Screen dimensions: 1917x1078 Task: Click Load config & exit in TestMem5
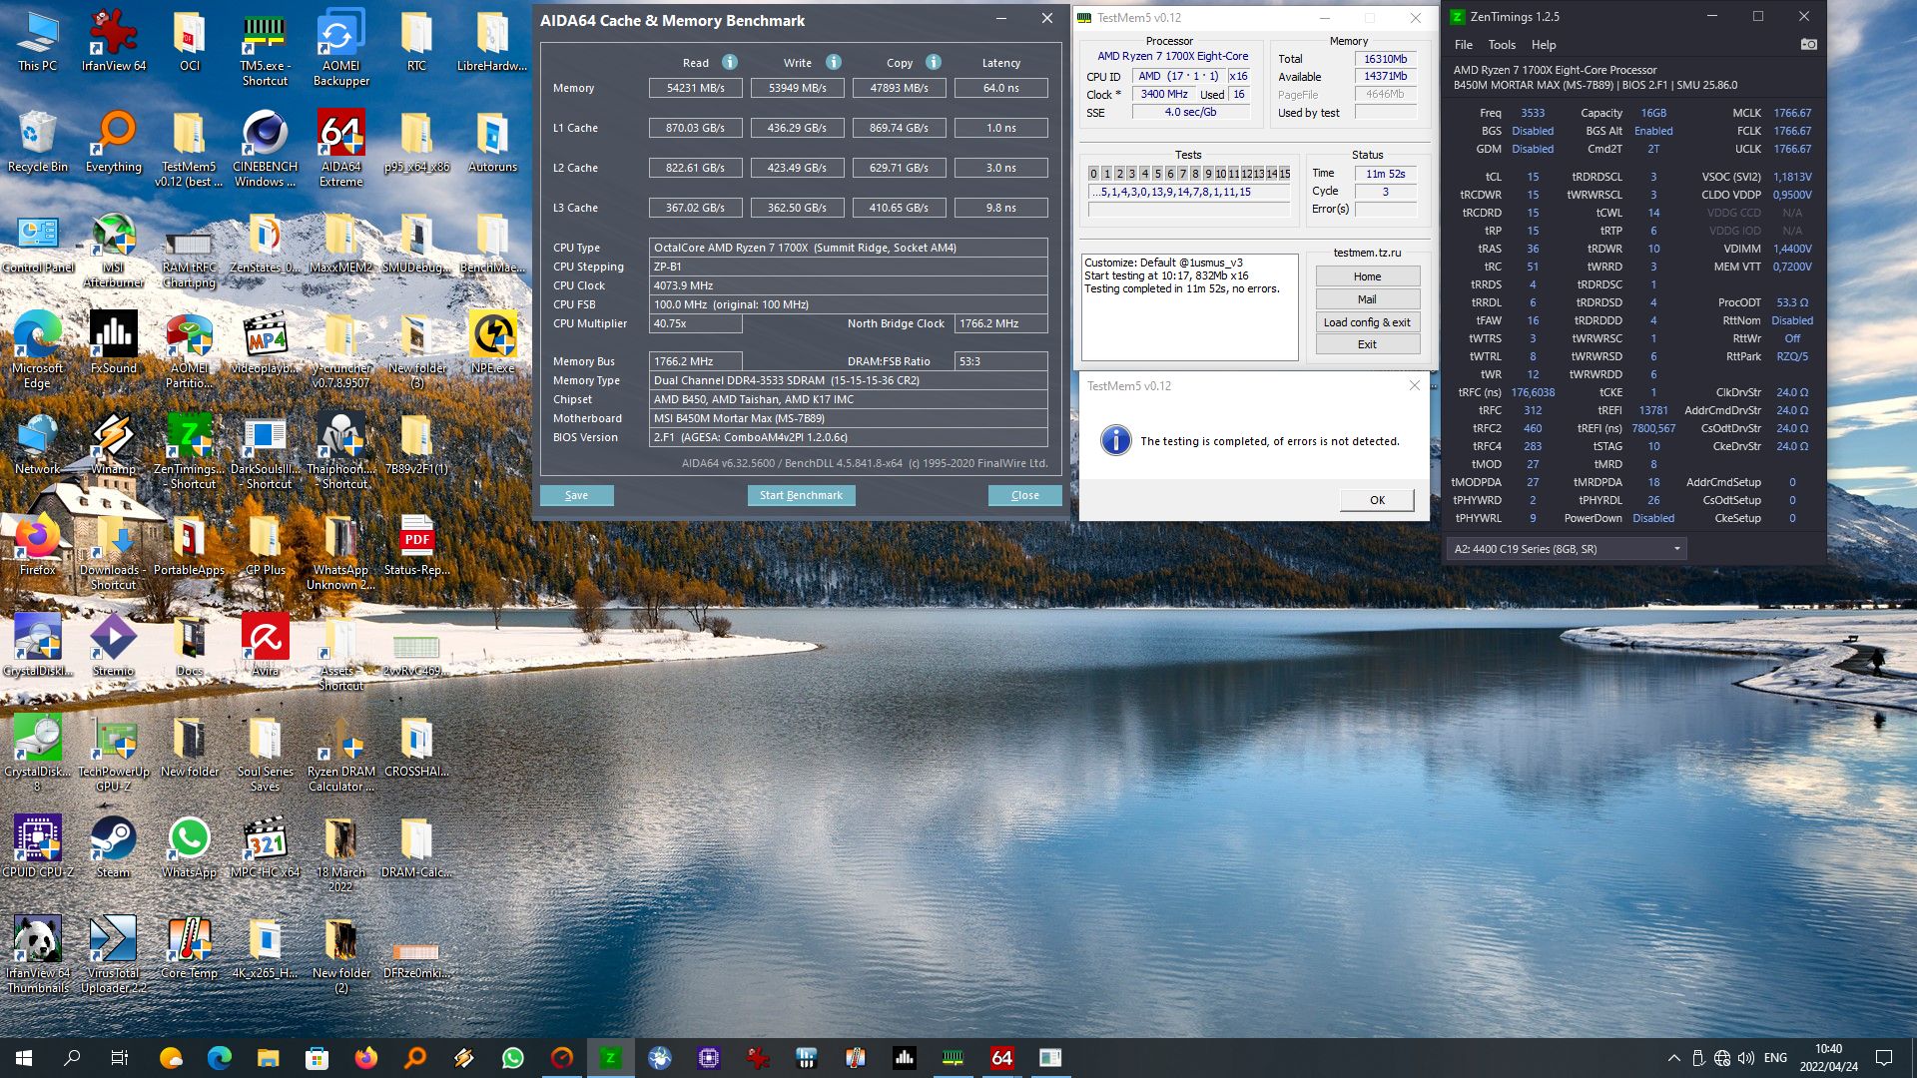click(x=1367, y=322)
